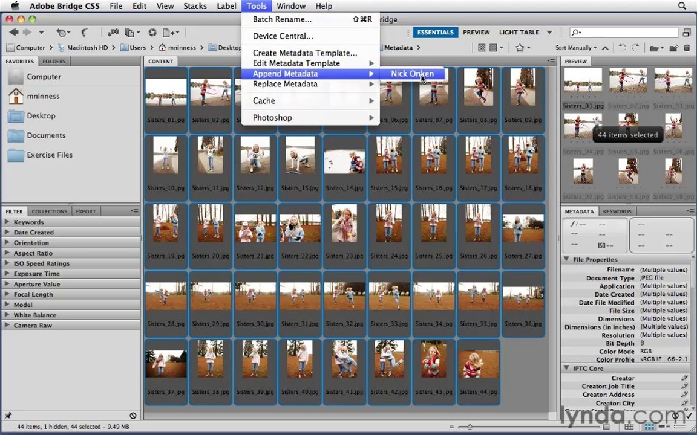Create a new folder
Screen dimensions: 697x435
pyautogui.click(x=674, y=48)
